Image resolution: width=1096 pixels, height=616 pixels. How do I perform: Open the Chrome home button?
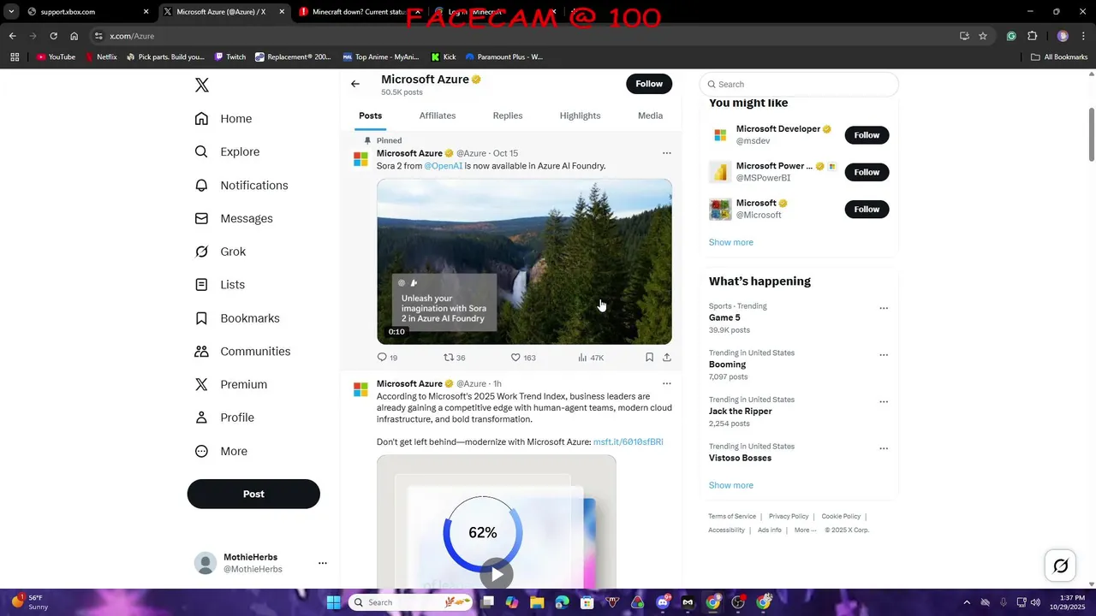74,36
